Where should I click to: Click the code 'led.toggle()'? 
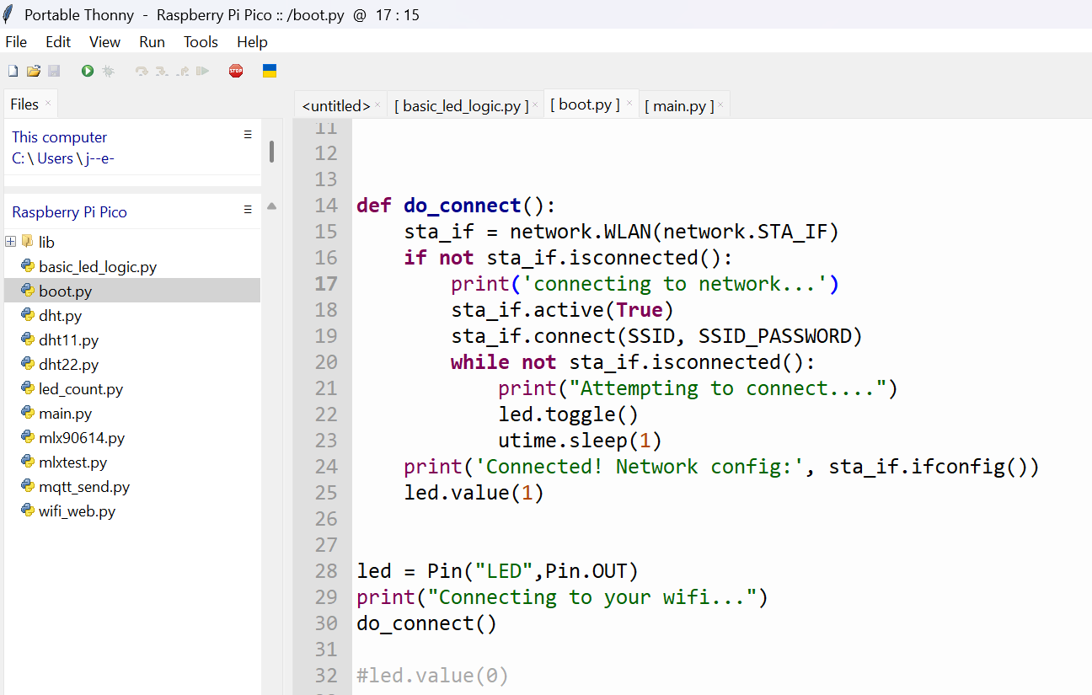[568, 414]
